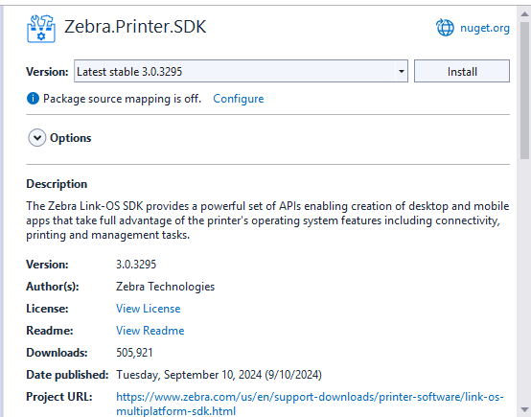The height and width of the screenshot is (417, 531).
Task: Open the nuget.org link text
Action: (x=485, y=28)
